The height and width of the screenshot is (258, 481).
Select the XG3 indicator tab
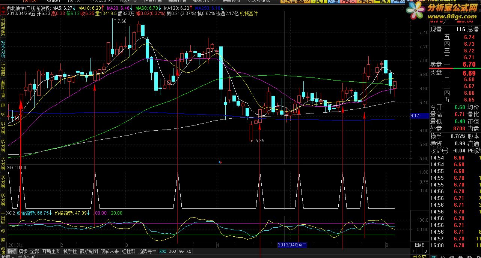coord(172,251)
